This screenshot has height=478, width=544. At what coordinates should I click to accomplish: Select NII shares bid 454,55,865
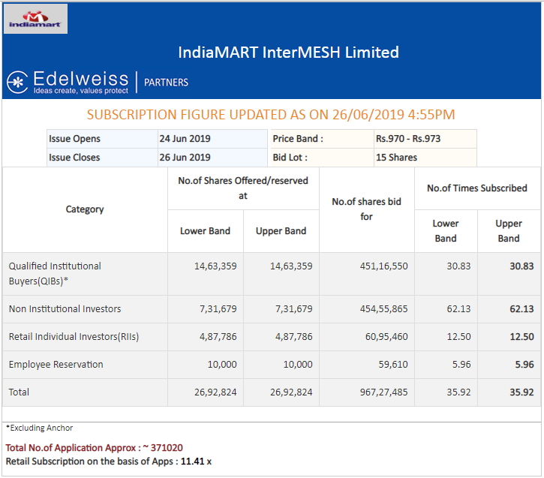(383, 308)
